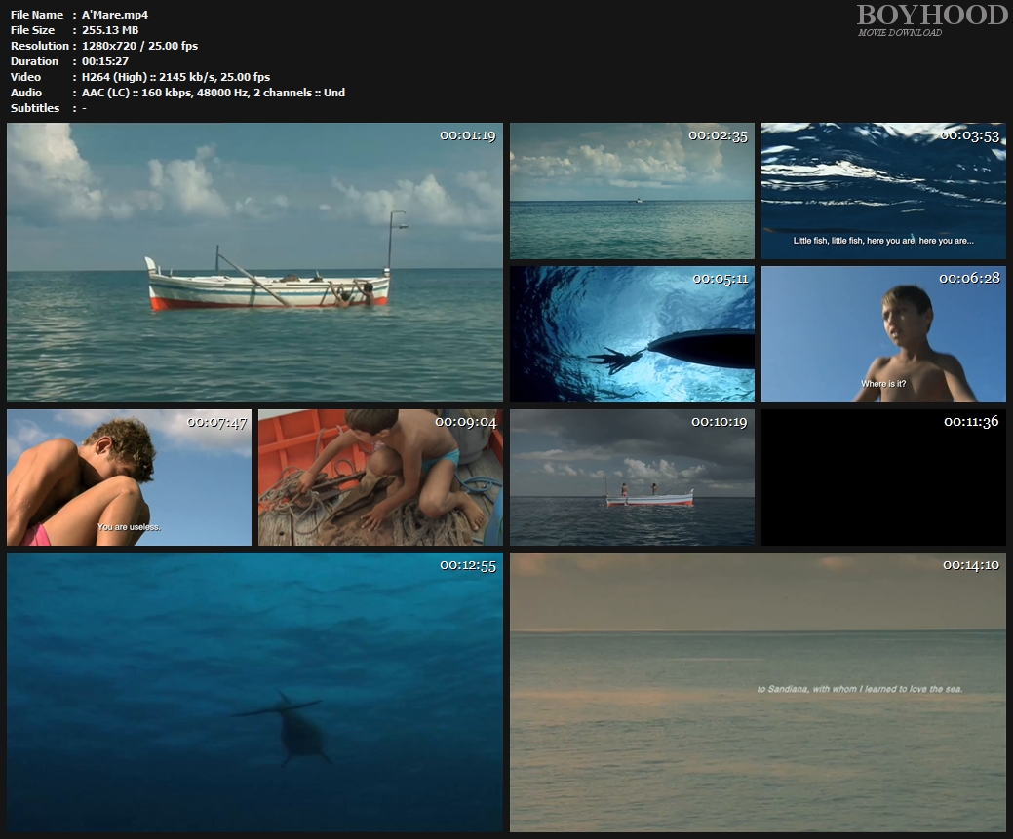Select the black frame thumbnail at 00:11:36

point(883,477)
